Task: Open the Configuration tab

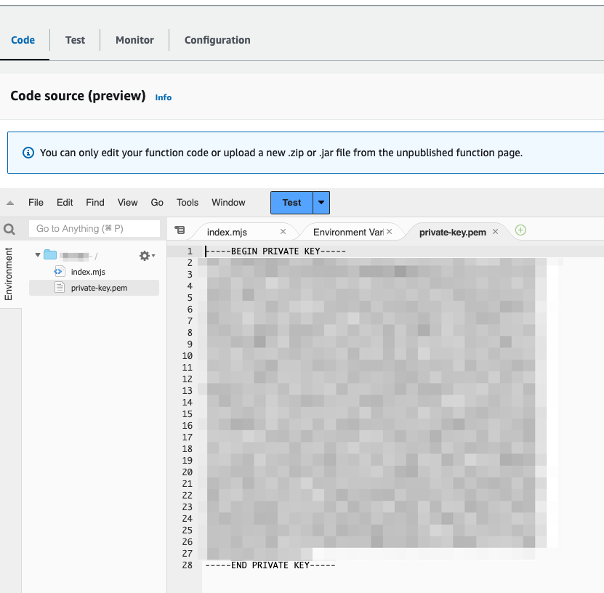Action: tap(217, 40)
